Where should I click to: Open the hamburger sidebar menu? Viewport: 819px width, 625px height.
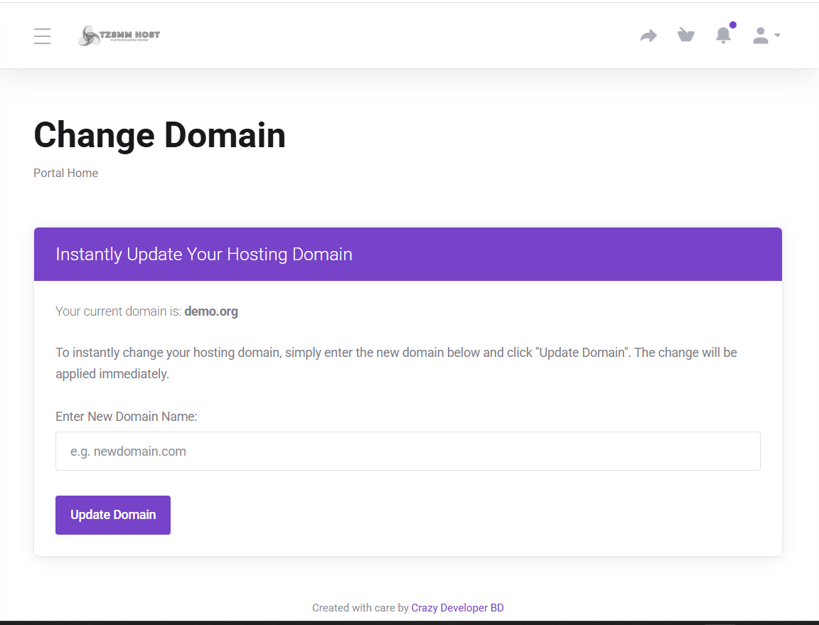pyautogui.click(x=42, y=36)
